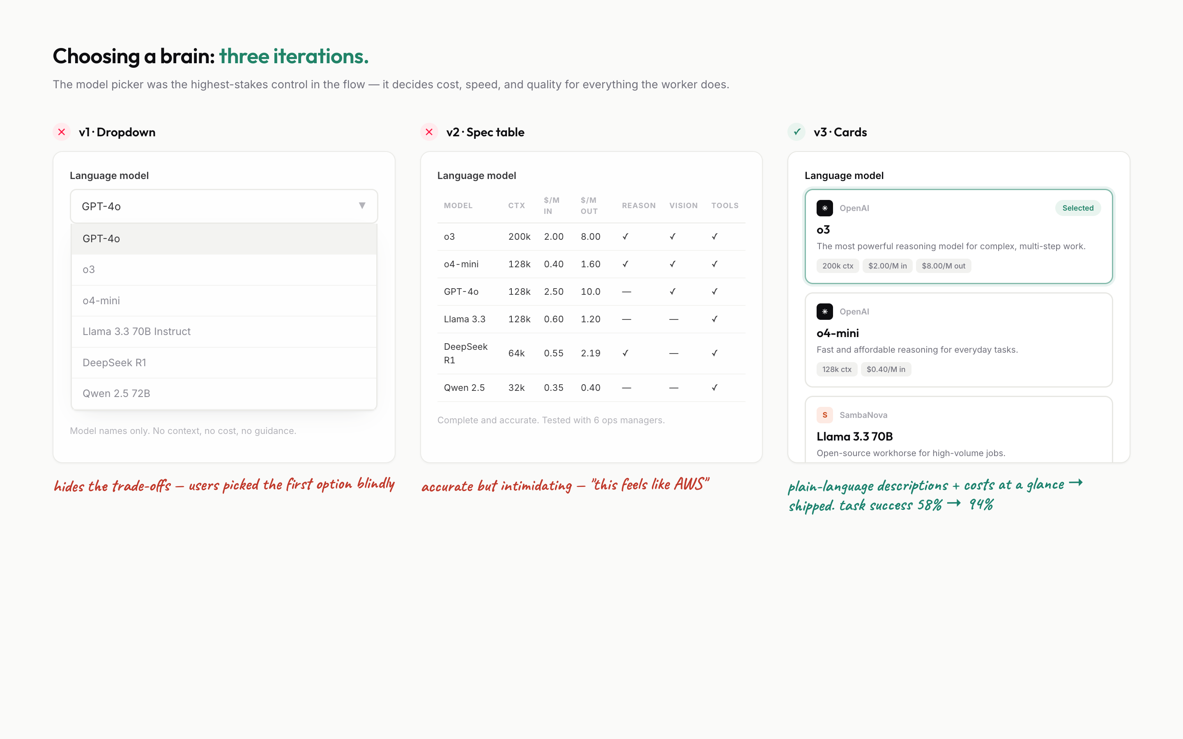Image resolution: width=1183 pixels, height=739 pixels.
Task: Click the $2.00/M in chip
Action: click(887, 266)
